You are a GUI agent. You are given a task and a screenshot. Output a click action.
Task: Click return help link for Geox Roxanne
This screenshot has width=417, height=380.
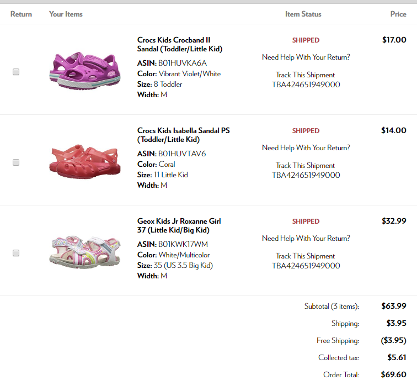[x=306, y=238]
